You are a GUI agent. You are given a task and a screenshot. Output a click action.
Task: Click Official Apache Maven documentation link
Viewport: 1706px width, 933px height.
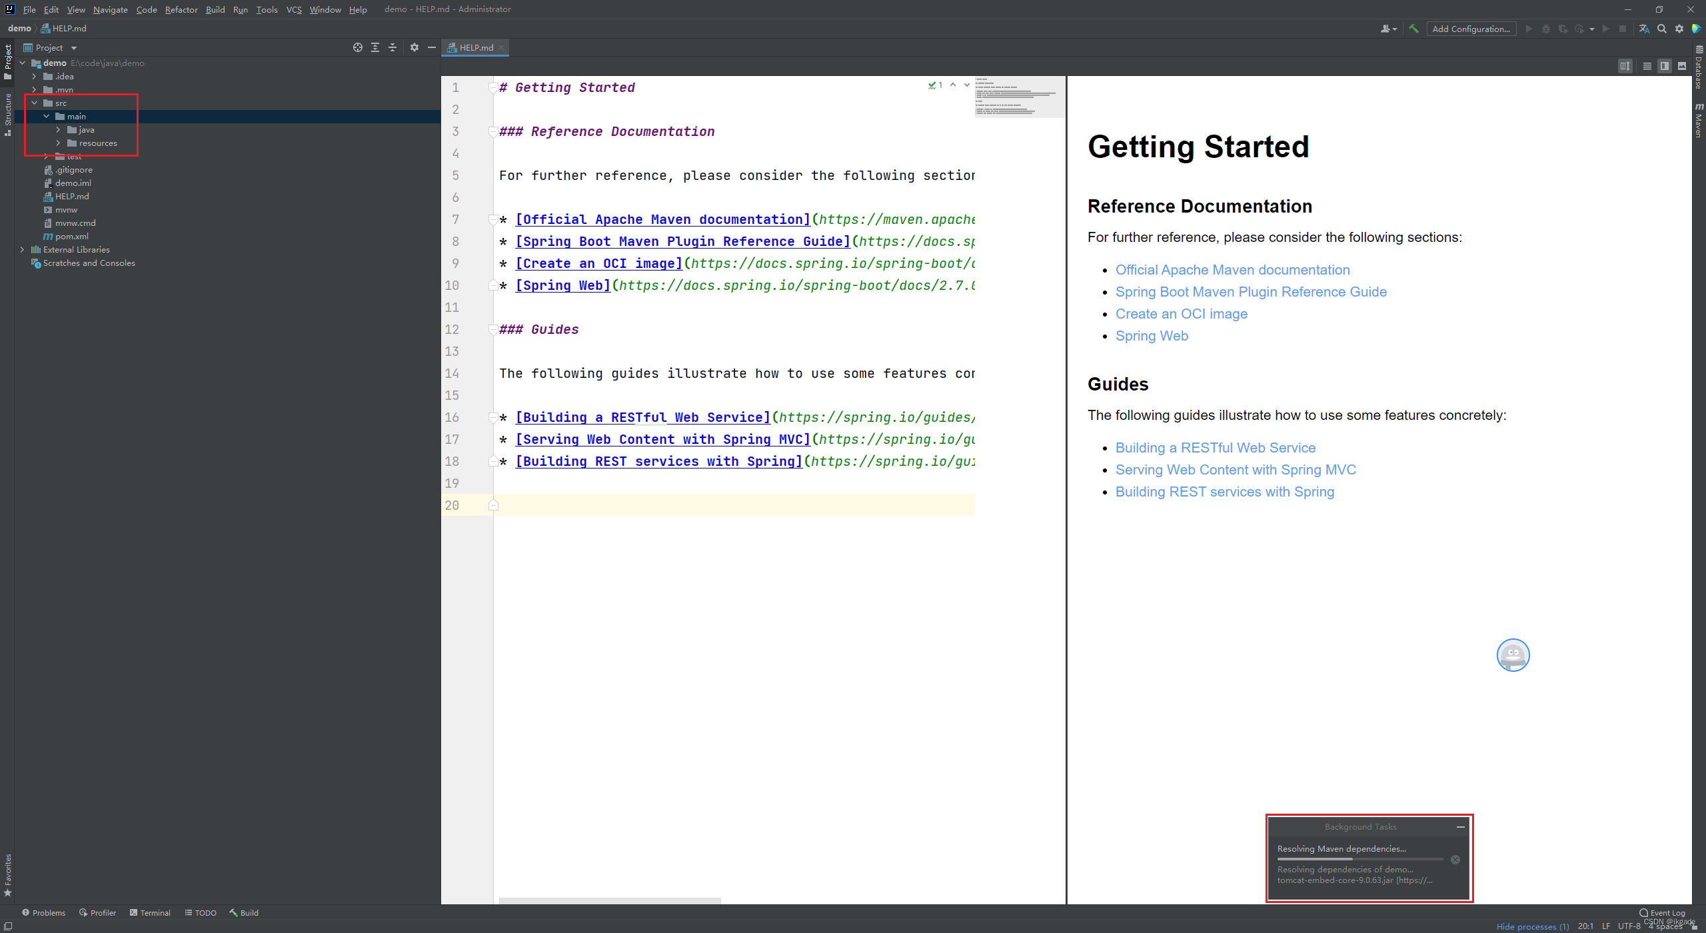(1232, 269)
